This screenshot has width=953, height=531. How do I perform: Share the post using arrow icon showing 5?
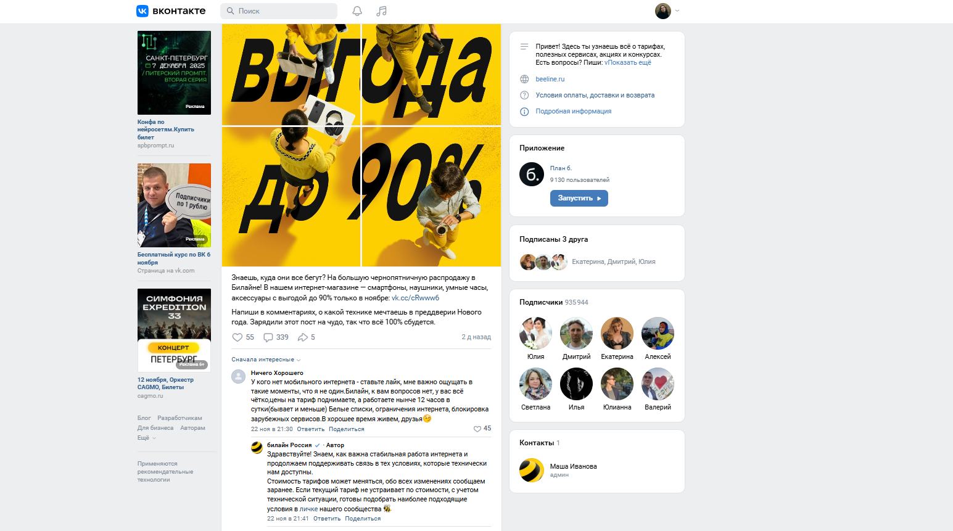click(x=303, y=337)
